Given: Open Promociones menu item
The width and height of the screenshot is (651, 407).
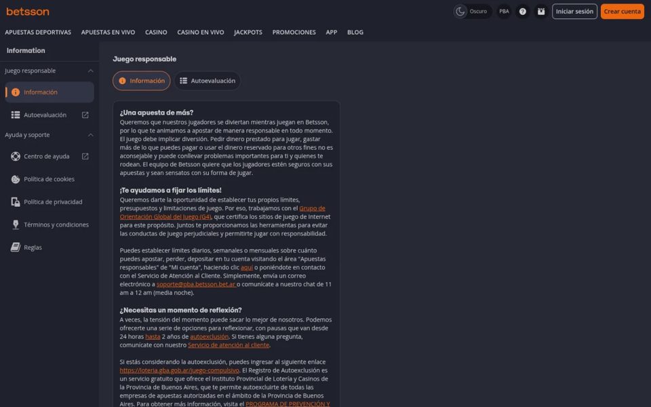Looking at the screenshot, I should [294, 32].
